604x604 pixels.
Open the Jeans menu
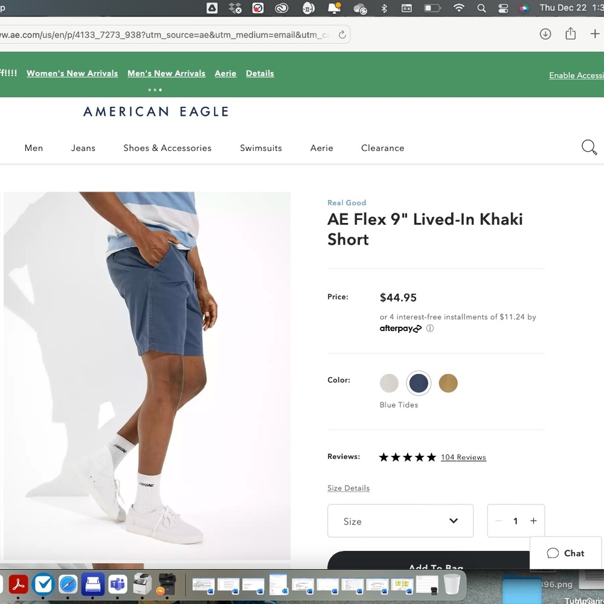[x=83, y=148]
